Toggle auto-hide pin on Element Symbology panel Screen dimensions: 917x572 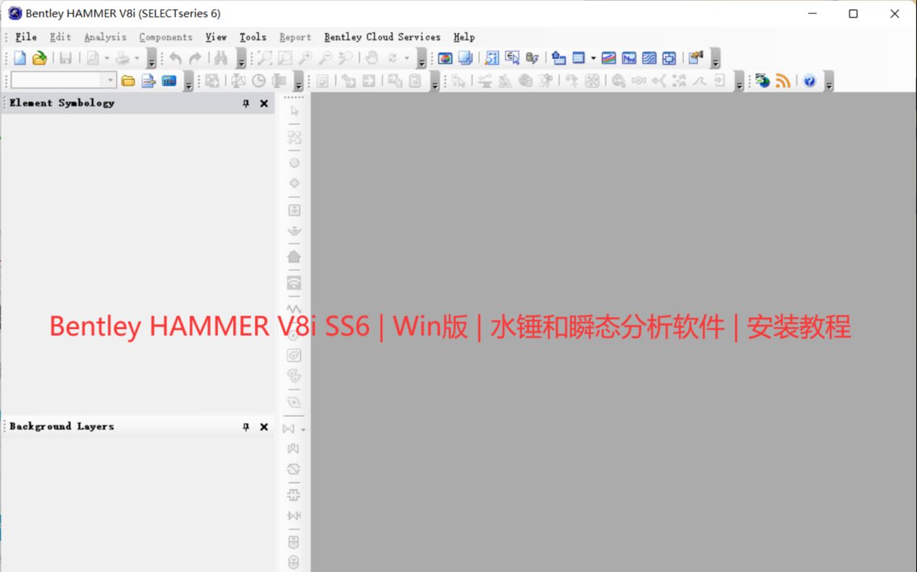click(x=246, y=103)
